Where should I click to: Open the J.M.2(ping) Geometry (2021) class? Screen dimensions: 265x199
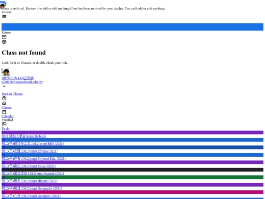coord(31,196)
